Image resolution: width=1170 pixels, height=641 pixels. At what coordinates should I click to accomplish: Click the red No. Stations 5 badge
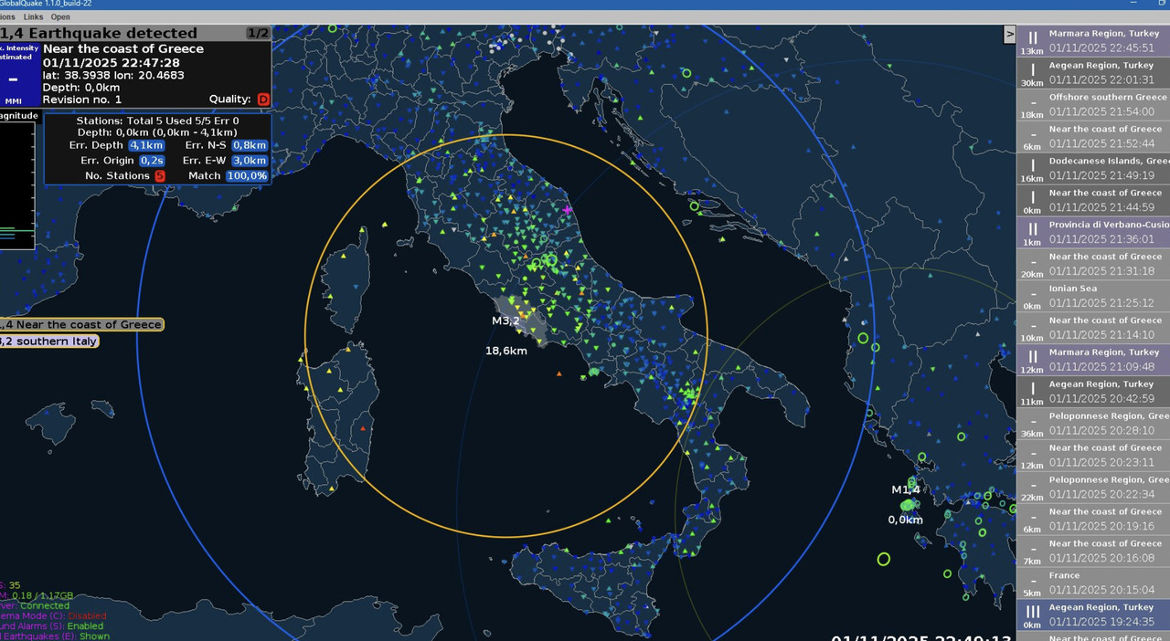pyautogui.click(x=159, y=175)
